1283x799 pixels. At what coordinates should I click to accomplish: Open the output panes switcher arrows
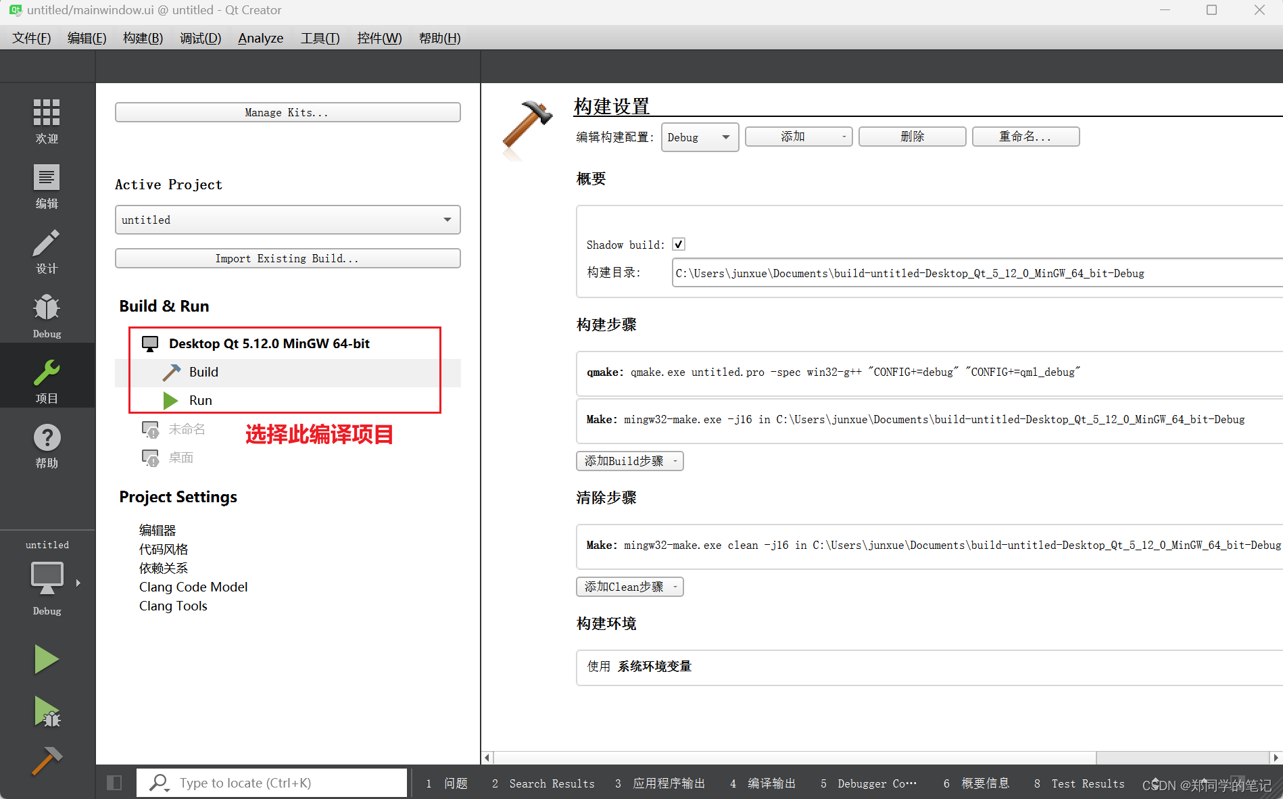(x=1155, y=783)
